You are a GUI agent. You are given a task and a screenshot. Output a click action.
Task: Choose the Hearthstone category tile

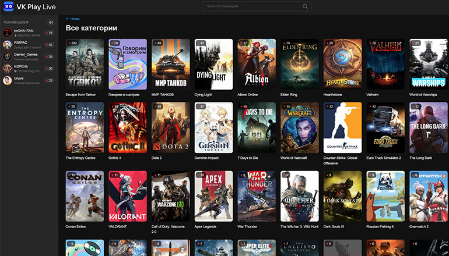tap(342, 64)
